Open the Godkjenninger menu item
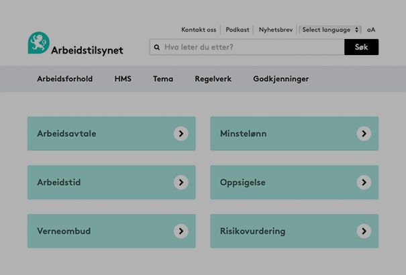The width and height of the screenshot is (406, 275). [281, 78]
